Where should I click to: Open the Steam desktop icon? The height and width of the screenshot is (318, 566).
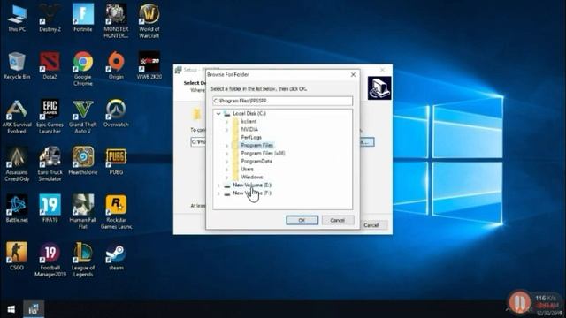116,256
